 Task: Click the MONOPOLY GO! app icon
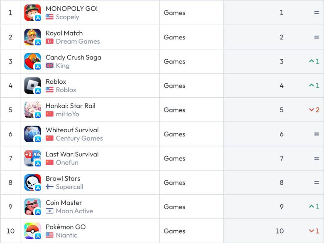32,13
